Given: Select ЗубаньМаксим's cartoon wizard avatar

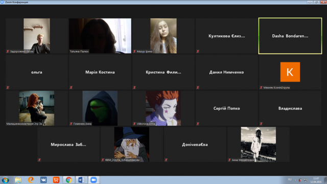Looking at the screenshot, I should [x=132, y=144].
